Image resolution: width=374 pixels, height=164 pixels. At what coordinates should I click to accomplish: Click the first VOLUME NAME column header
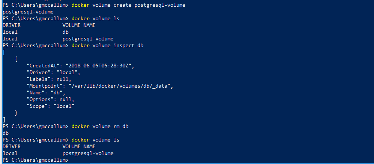click(79, 25)
